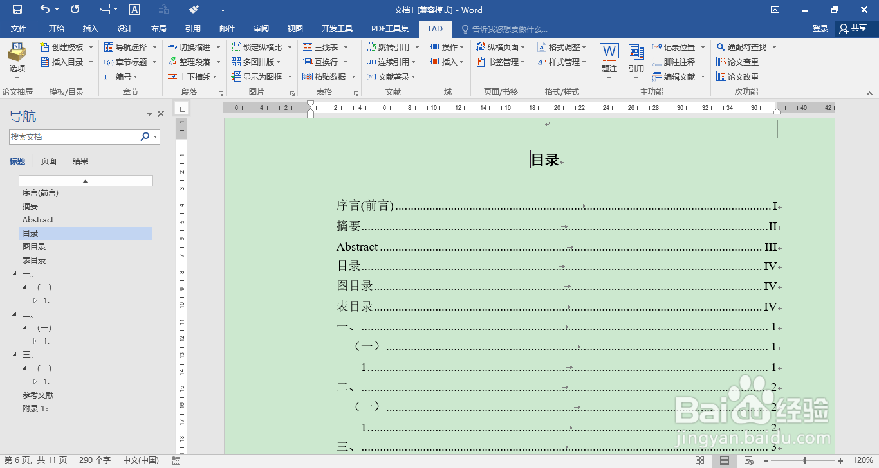Click 跳转引用 tool
This screenshot has height=468, width=879.
393,48
